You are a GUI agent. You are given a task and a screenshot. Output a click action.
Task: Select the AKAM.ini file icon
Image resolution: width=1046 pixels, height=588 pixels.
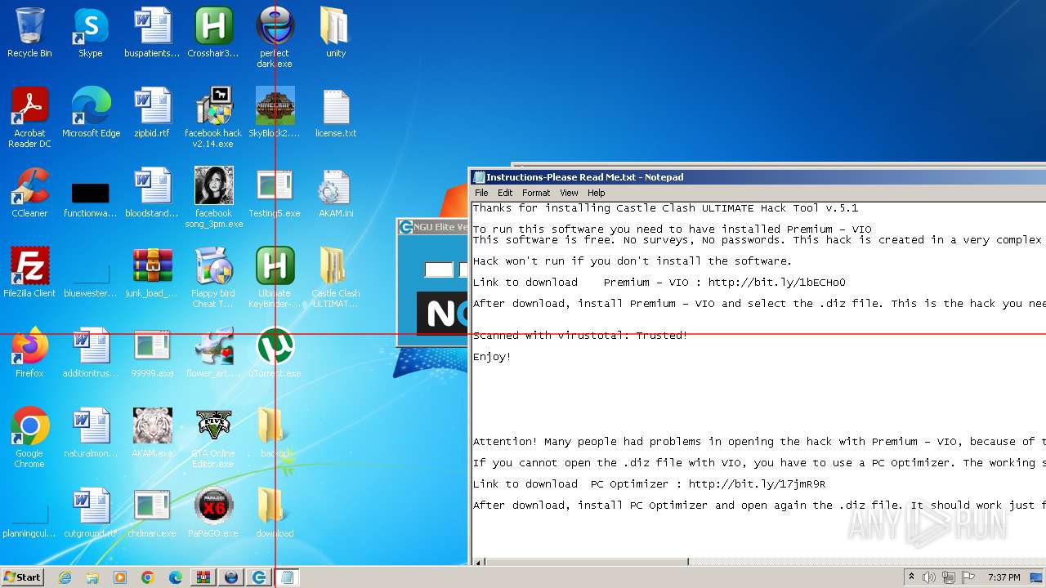pos(336,193)
